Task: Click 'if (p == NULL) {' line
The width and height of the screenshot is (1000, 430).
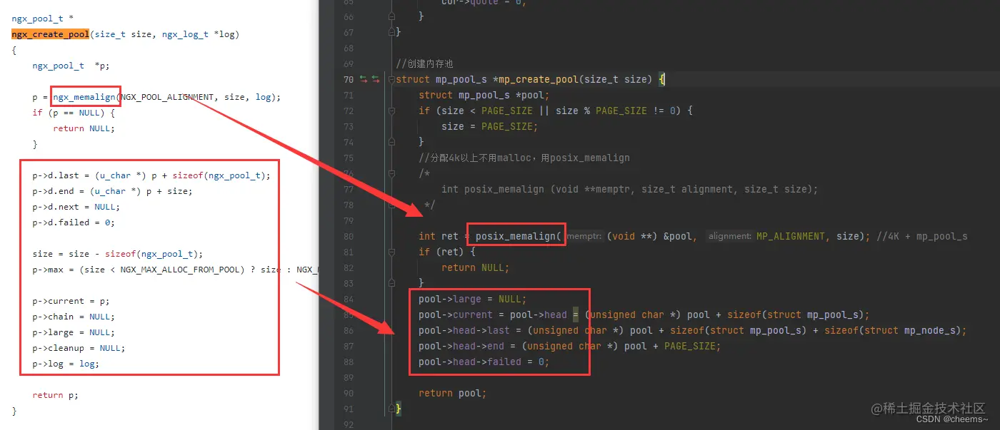Action: pyautogui.click(x=74, y=112)
